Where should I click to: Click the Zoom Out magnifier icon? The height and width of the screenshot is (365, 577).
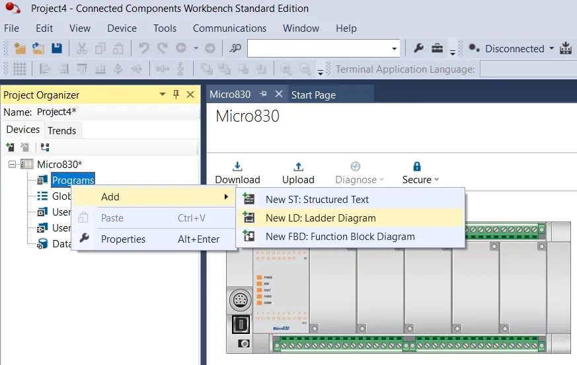(x=305, y=69)
